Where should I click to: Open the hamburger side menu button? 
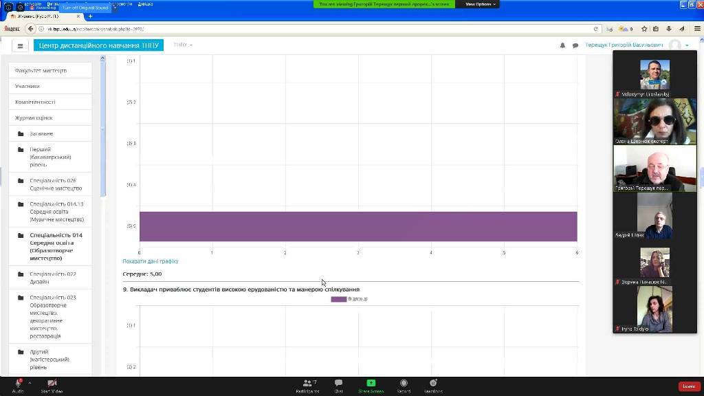click(x=20, y=46)
